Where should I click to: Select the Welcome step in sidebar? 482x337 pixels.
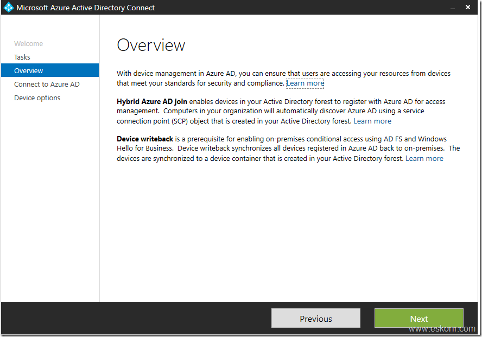pos(29,43)
